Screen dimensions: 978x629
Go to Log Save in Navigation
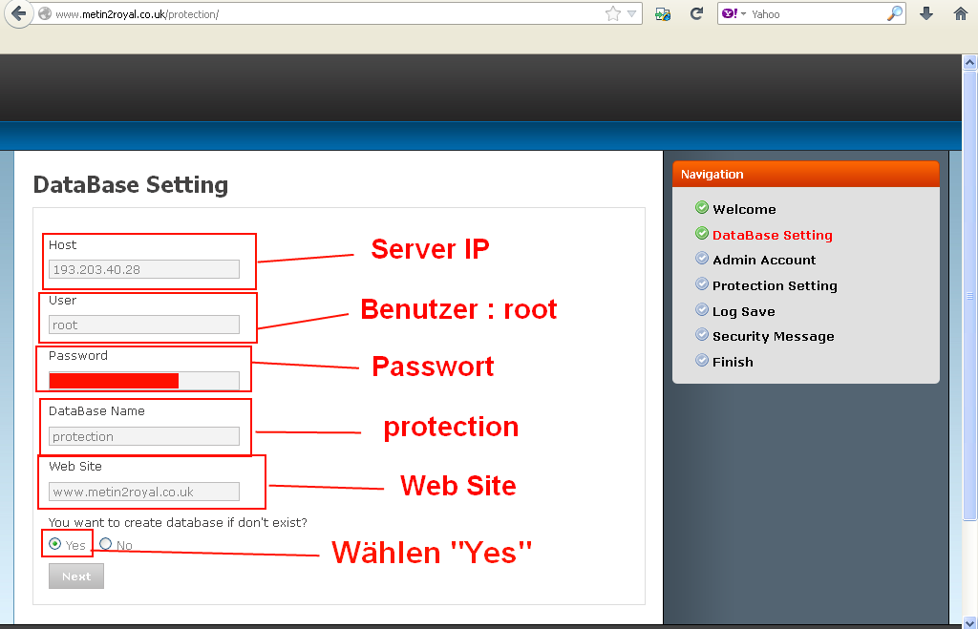pyautogui.click(x=743, y=311)
